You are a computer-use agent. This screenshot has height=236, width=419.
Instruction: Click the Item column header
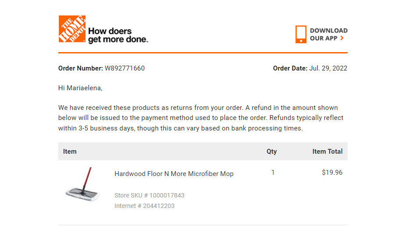click(70, 151)
